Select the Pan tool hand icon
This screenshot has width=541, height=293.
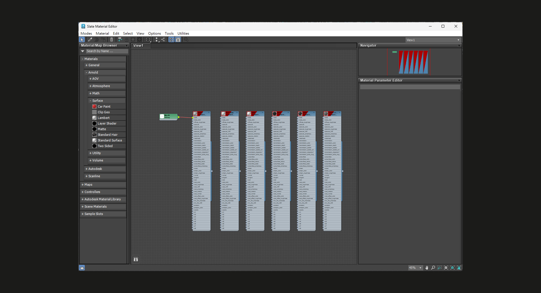(x=427, y=268)
